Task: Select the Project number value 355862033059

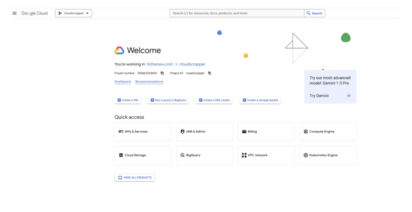Action: click(147, 73)
